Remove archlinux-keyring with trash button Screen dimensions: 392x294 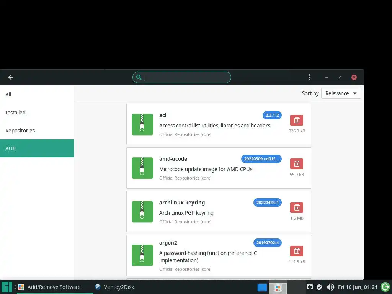click(297, 207)
